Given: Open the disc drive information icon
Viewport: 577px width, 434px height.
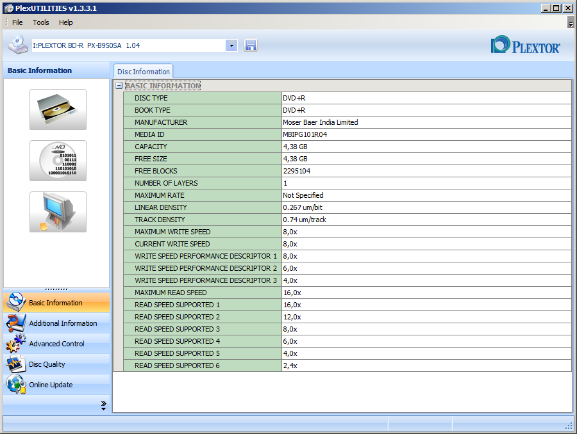Looking at the screenshot, I should (x=58, y=109).
